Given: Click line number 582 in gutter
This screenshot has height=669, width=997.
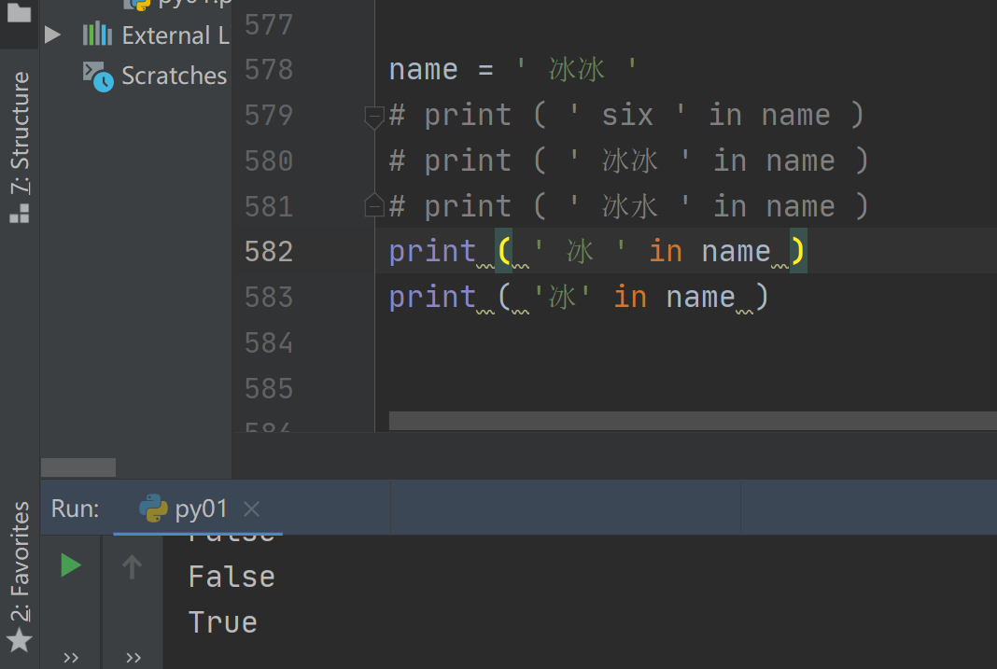Looking at the screenshot, I should coord(269,252).
